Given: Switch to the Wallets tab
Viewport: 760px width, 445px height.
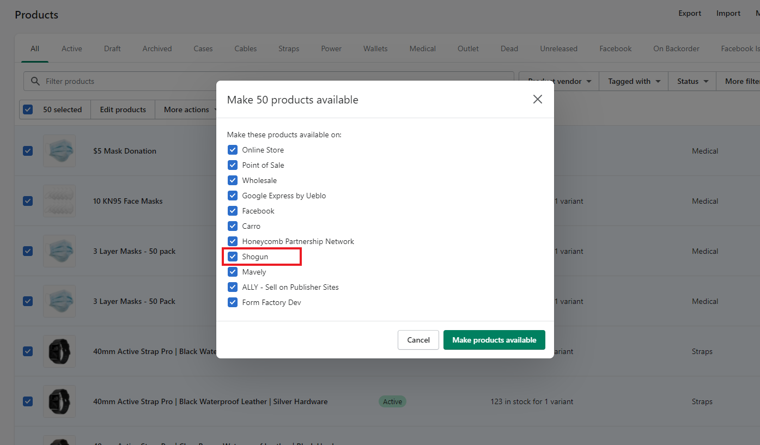Looking at the screenshot, I should (x=376, y=48).
